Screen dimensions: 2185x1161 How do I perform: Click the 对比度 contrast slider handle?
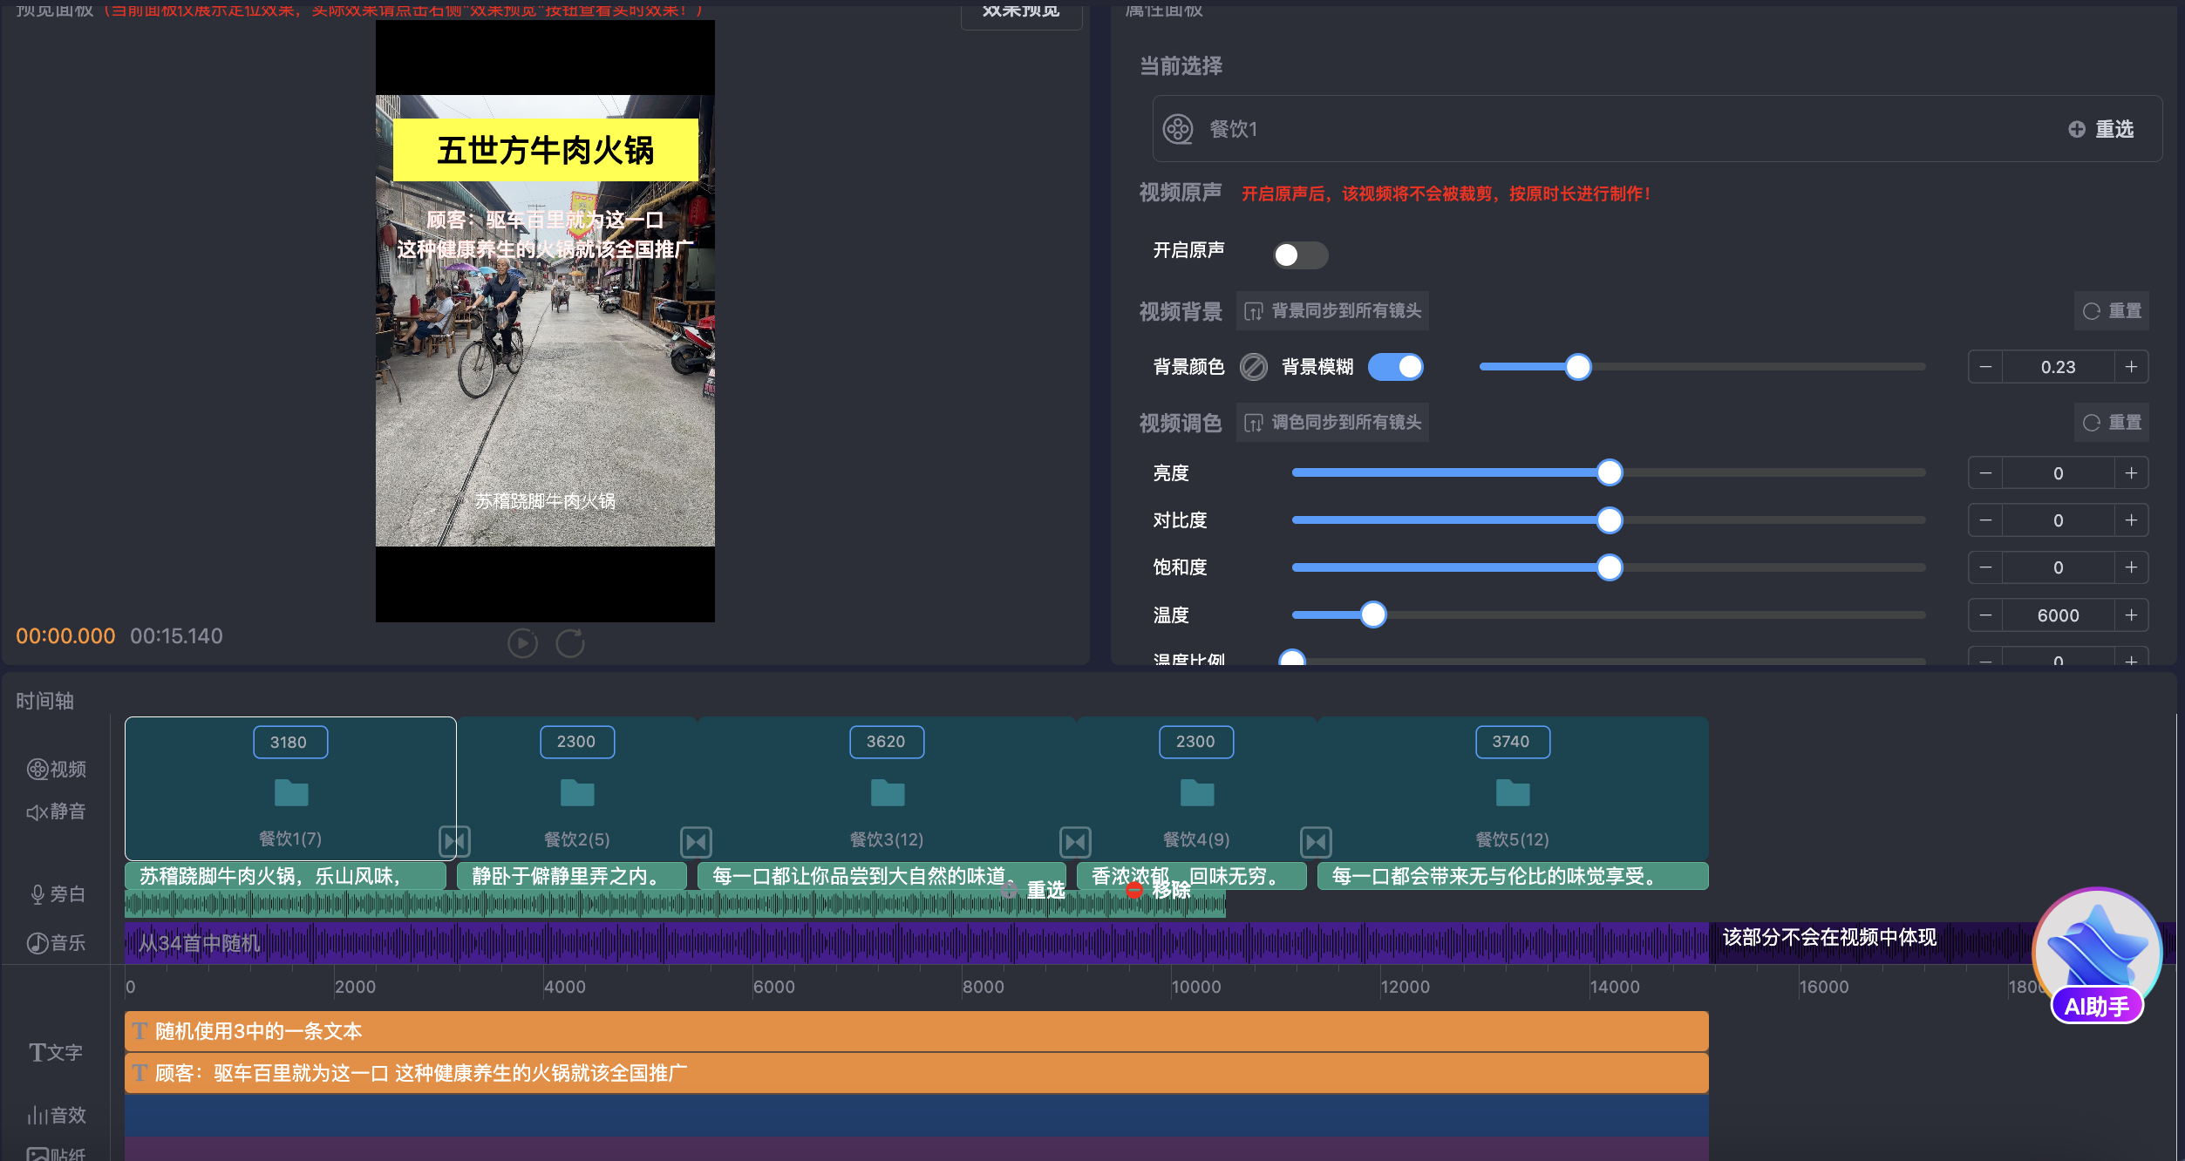(x=1610, y=520)
